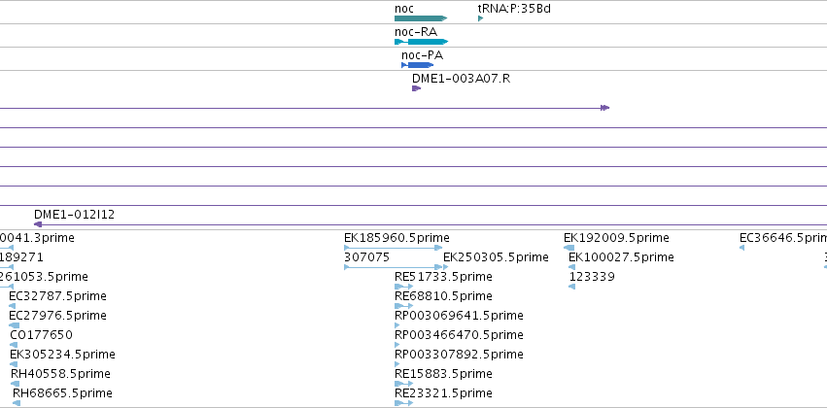Select the small tRNA:P:35Bd gene arrowhead
This screenshot has width=827, height=408.
(x=480, y=18)
